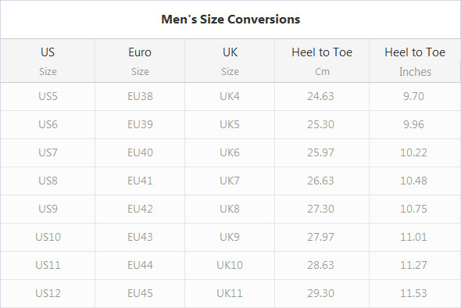Click the 10.75 inches value

pos(415,209)
